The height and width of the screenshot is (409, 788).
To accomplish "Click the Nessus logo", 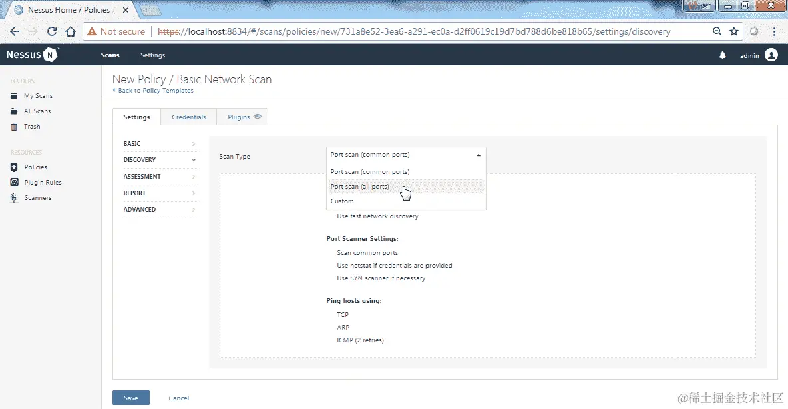I will pos(33,55).
